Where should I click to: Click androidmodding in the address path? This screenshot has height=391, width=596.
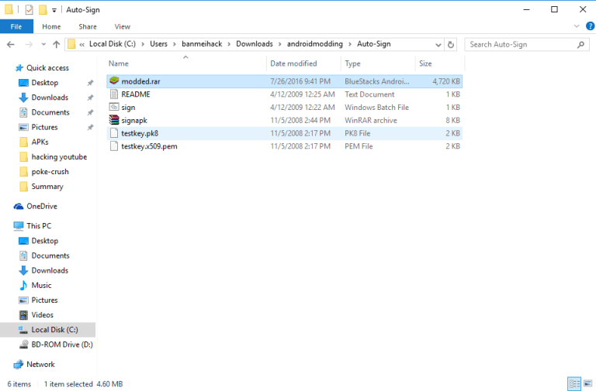point(315,44)
